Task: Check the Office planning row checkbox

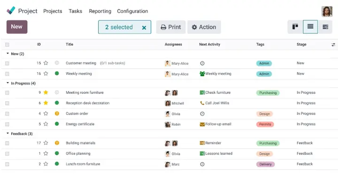Action: (x=7, y=154)
